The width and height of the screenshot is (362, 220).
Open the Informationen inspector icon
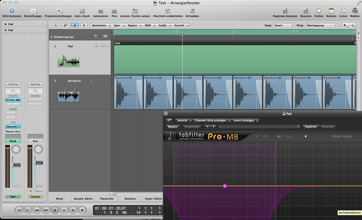coord(12,11)
